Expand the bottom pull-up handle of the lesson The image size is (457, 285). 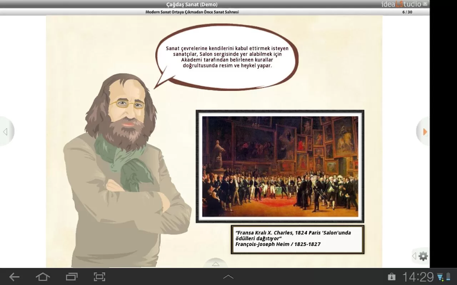[x=216, y=264]
